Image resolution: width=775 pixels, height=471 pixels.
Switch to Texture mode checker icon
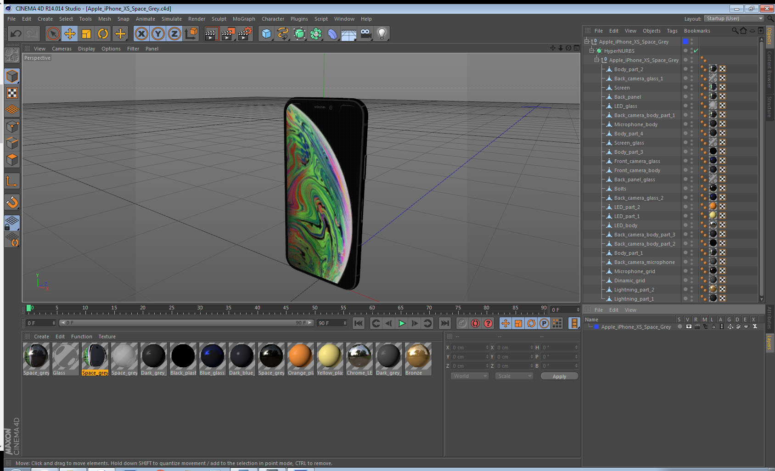12,93
